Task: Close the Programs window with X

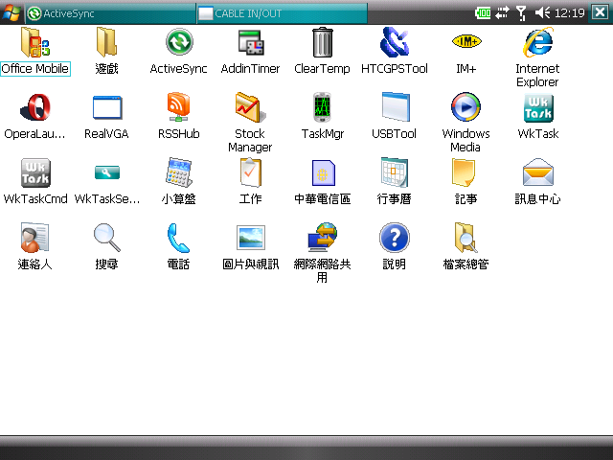Action: click(601, 12)
